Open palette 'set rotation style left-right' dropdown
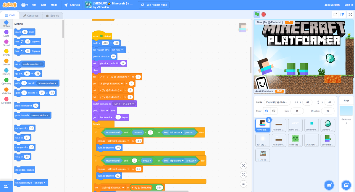Screen dimensions: 355x192 tap(40, 183)
